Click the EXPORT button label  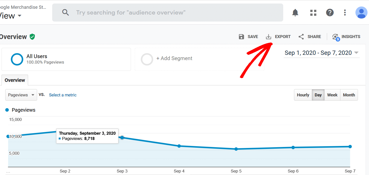[283, 37]
